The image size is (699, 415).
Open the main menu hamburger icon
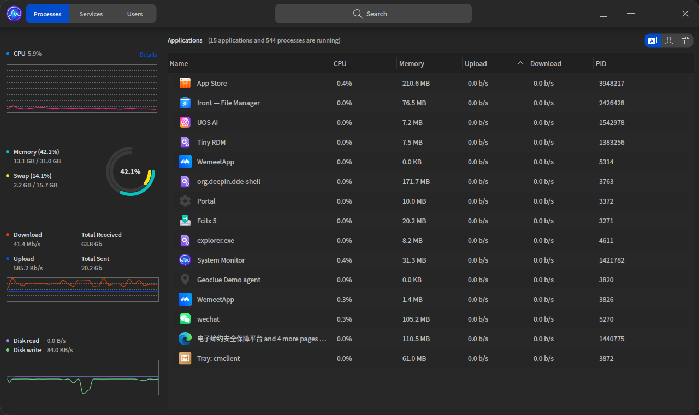click(x=603, y=14)
